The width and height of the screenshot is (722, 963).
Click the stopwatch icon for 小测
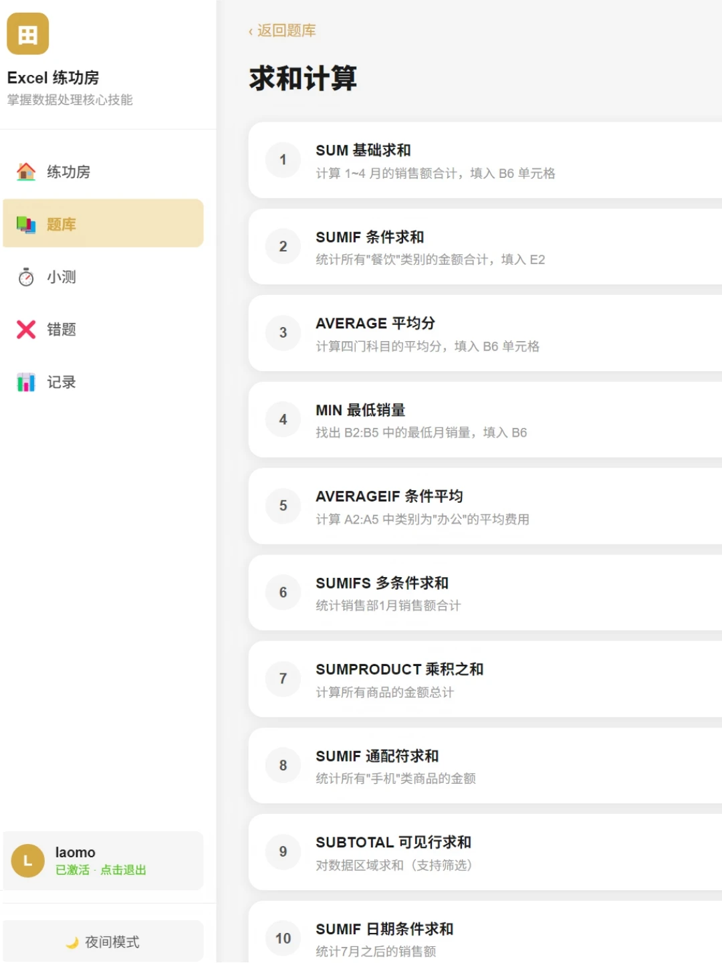tap(26, 277)
